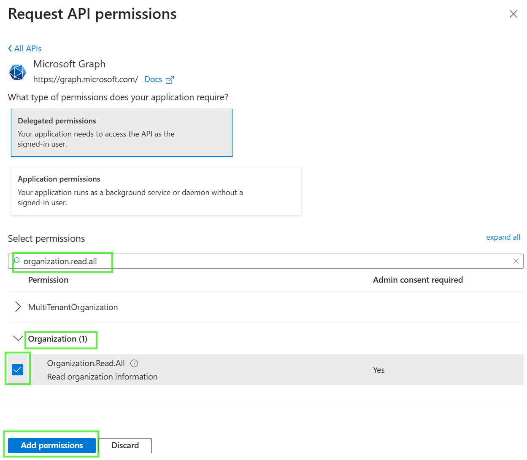Click the info icon next to Organization.Read.All

click(x=134, y=363)
